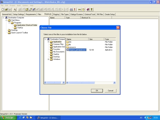
Task: Click right arrow of file list scrollbar
Action: 114,83
